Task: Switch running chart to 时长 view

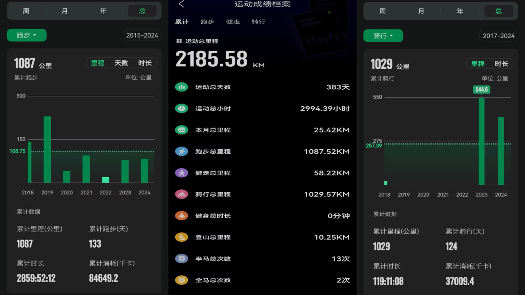Action: tap(145, 63)
